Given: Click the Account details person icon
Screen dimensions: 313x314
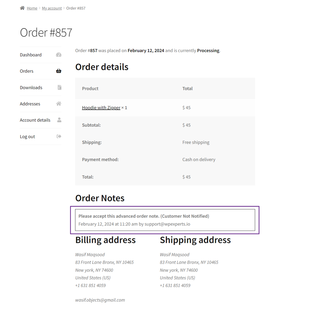Looking at the screenshot, I should [x=59, y=120].
